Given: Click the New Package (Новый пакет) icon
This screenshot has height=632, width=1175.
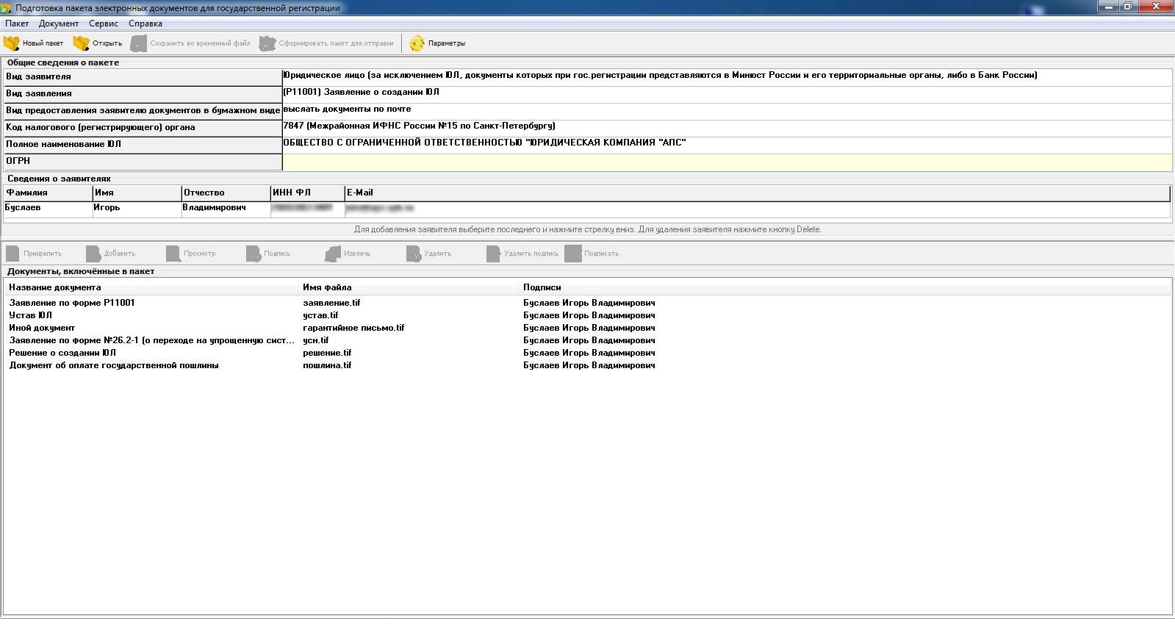Looking at the screenshot, I should [x=12, y=43].
